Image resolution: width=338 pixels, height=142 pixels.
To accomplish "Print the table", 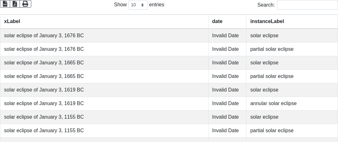I will pyautogui.click(x=25, y=4).
